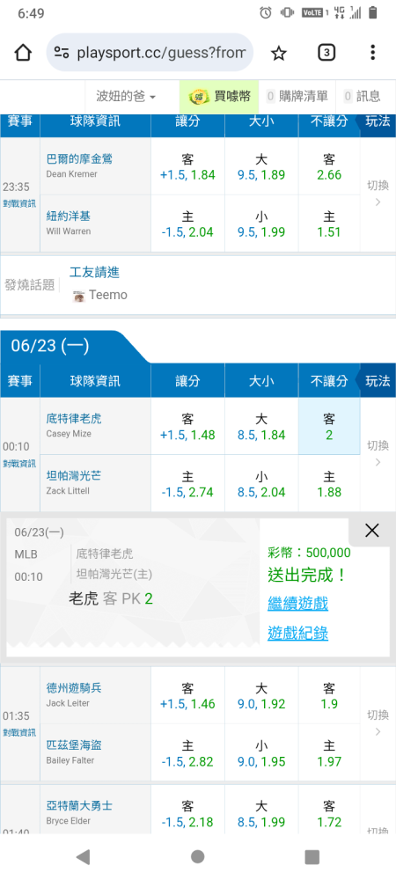396x880 pixels.
Task: Open 底特律老虎 team link
Action: pos(74,419)
